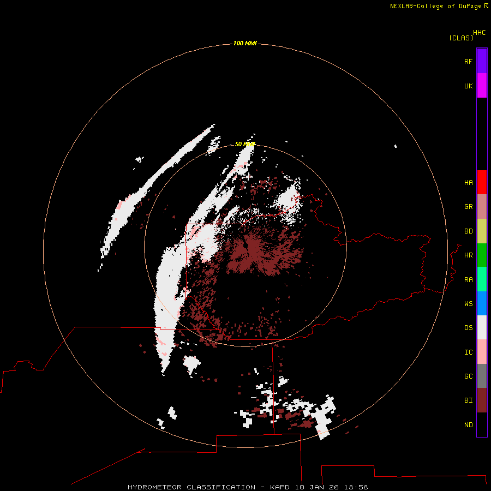Click the [CLAS] units label
Image resolution: width=491 pixels, height=491 pixels.
click(x=461, y=38)
